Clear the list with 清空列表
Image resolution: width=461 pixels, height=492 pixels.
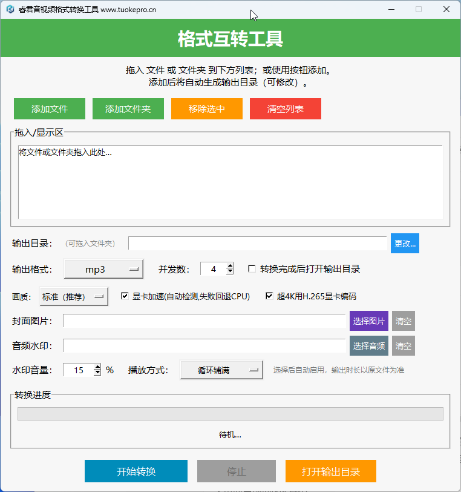(286, 109)
